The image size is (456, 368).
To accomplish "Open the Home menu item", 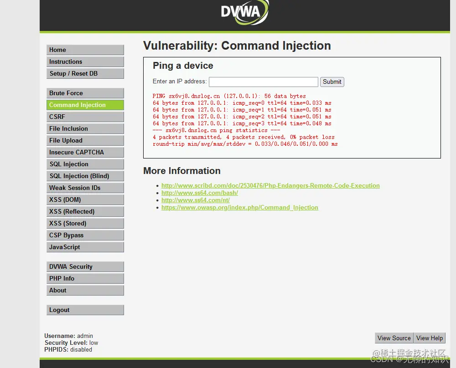I will coord(85,50).
